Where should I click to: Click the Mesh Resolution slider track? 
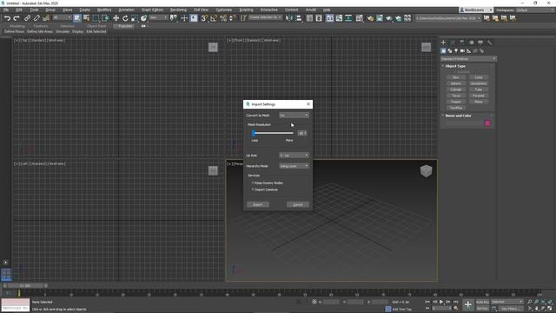point(273,133)
